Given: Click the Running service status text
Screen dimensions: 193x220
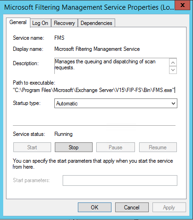Looking at the screenshot, I should coord(64,134).
